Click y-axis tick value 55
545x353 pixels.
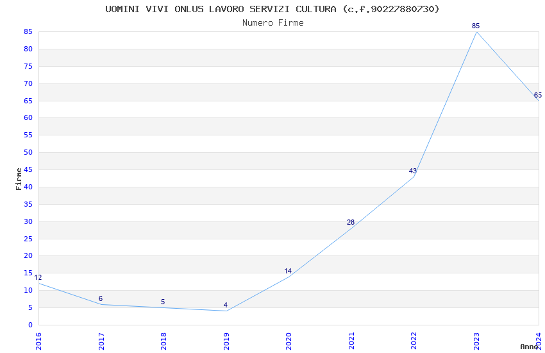tap(28, 135)
